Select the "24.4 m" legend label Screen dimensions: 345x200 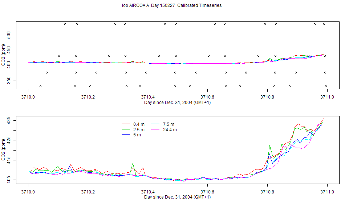click(170, 129)
